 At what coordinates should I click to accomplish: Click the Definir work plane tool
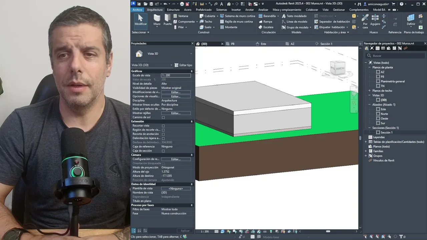[411, 20]
